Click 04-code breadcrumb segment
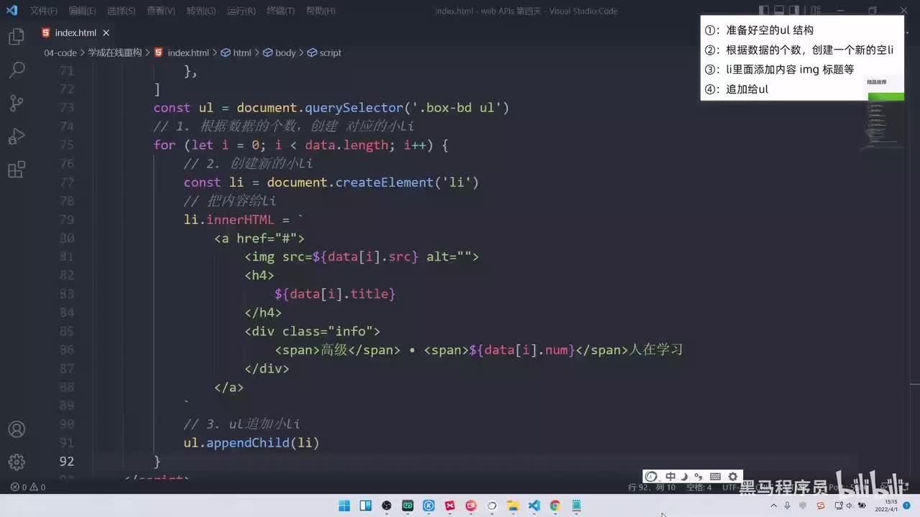The width and height of the screenshot is (920, 517). coord(60,53)
